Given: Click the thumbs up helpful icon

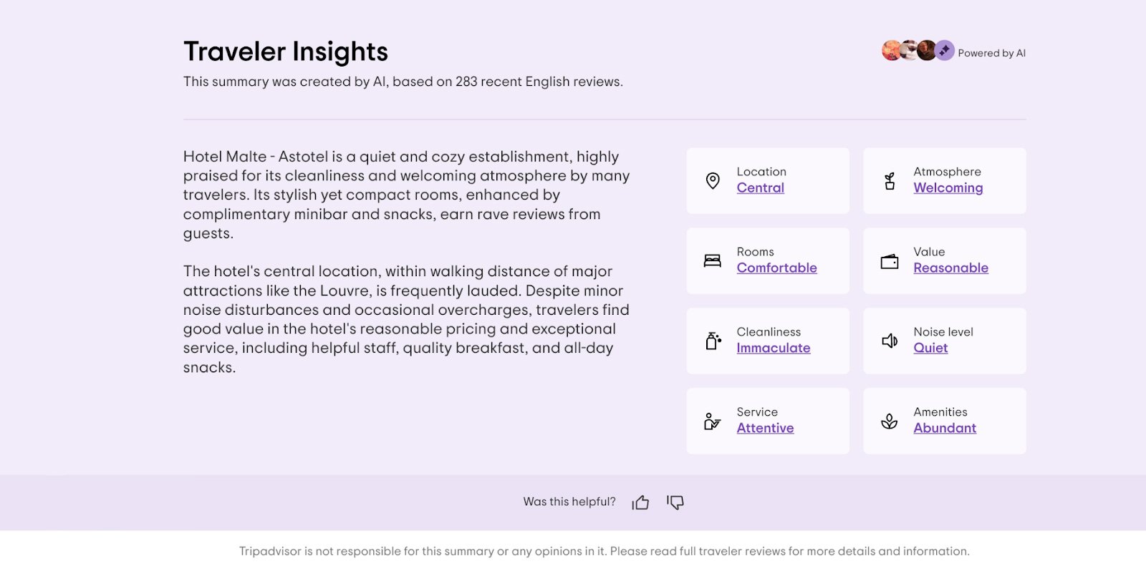Looking at the screenshot, I should (640, 502).
